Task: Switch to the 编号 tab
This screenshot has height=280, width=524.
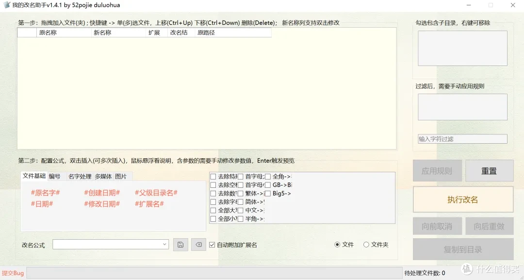Action: coord(55,177)
